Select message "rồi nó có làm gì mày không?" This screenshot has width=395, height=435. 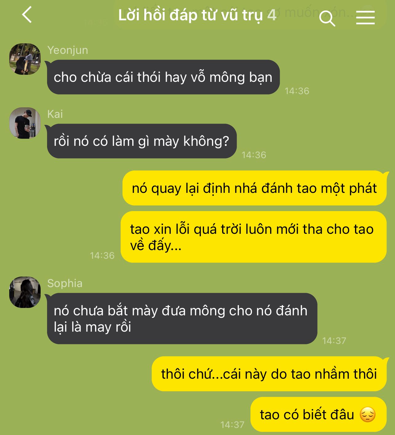pyautogui.click(x=142, y=141)
